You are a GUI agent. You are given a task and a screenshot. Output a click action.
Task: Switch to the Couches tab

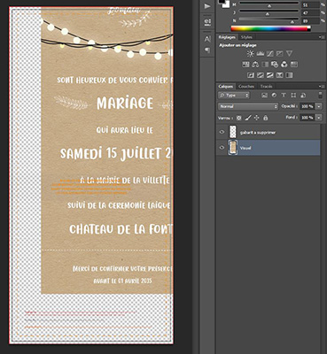point(246,87)
